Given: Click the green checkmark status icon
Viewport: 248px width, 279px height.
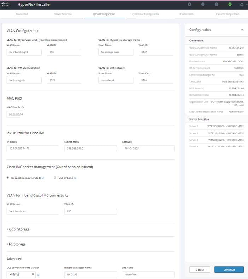Looking at the screenshot, I should coord(230,4).
